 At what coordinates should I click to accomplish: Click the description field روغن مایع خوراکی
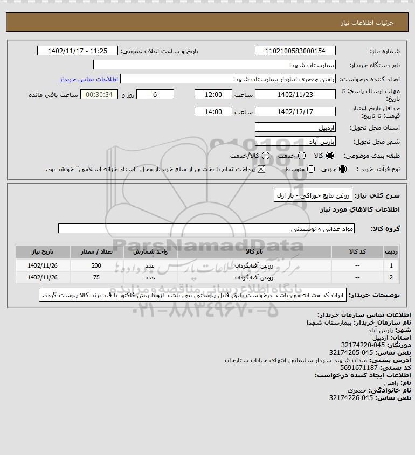click(x=313, y=195)
